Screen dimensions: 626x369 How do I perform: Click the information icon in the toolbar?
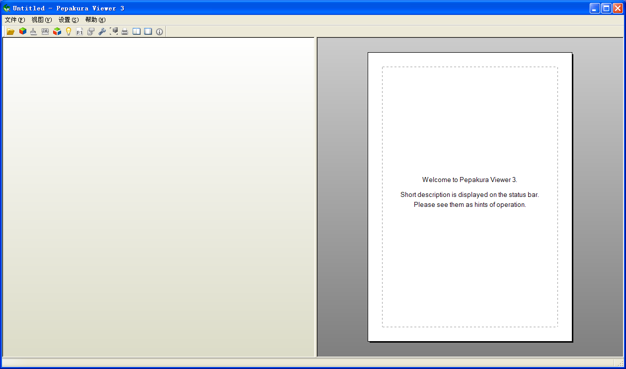pos(159,31)
